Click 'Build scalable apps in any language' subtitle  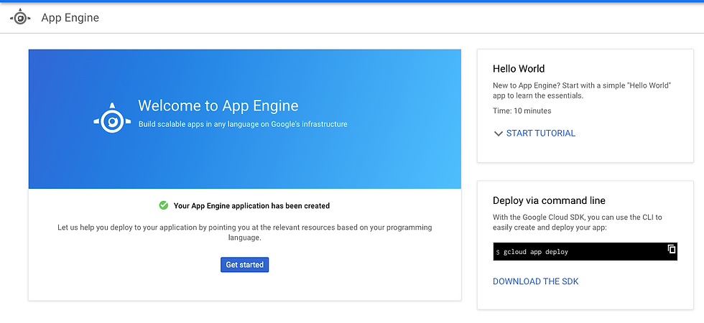pos(243,124)
